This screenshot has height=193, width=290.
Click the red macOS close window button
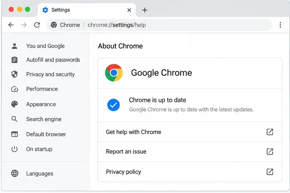click(x=11, y=9)
